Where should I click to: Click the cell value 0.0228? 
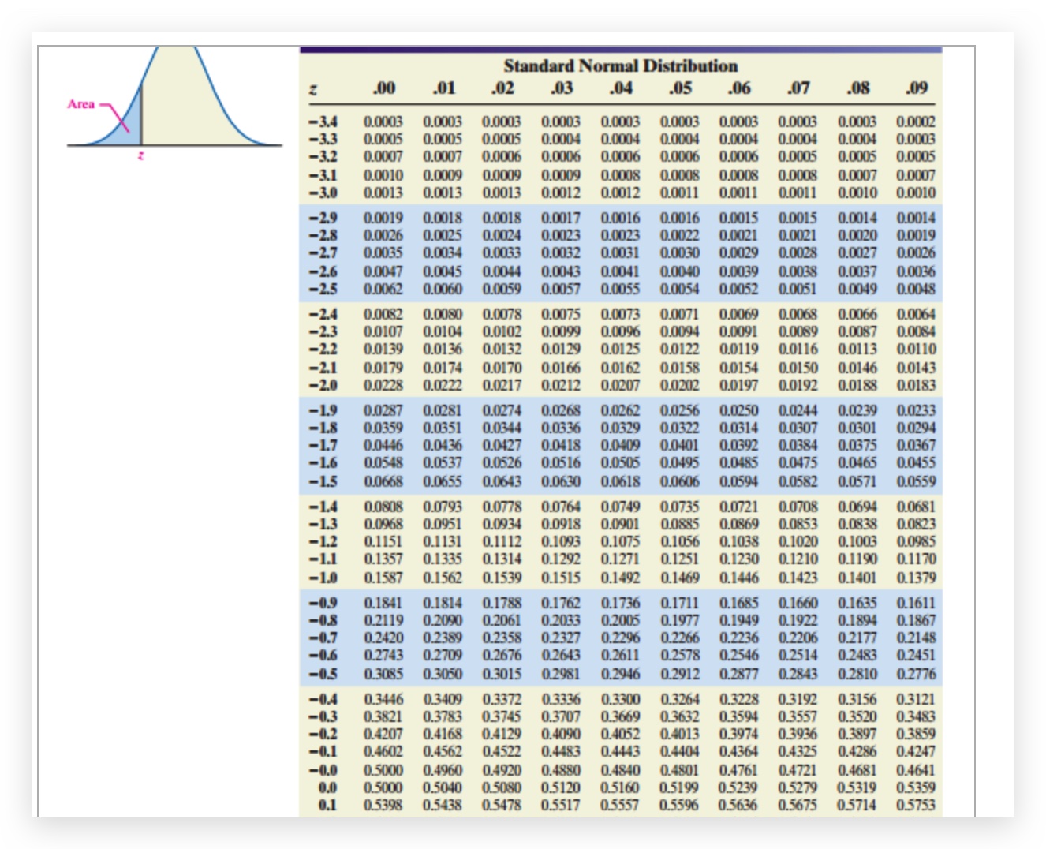tap(383, 385)
